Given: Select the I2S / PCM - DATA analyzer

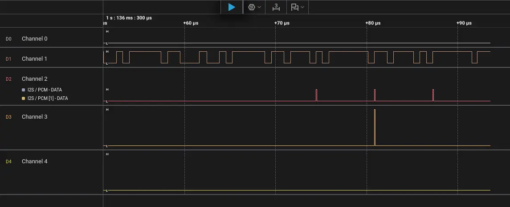Looking at the screenshot, I should click(x=45, y=90).
